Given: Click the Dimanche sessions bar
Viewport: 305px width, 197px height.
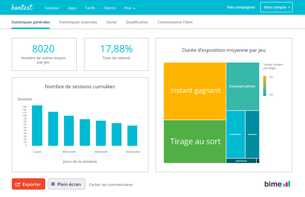Looking at the screenshot, I should [132, 135].
